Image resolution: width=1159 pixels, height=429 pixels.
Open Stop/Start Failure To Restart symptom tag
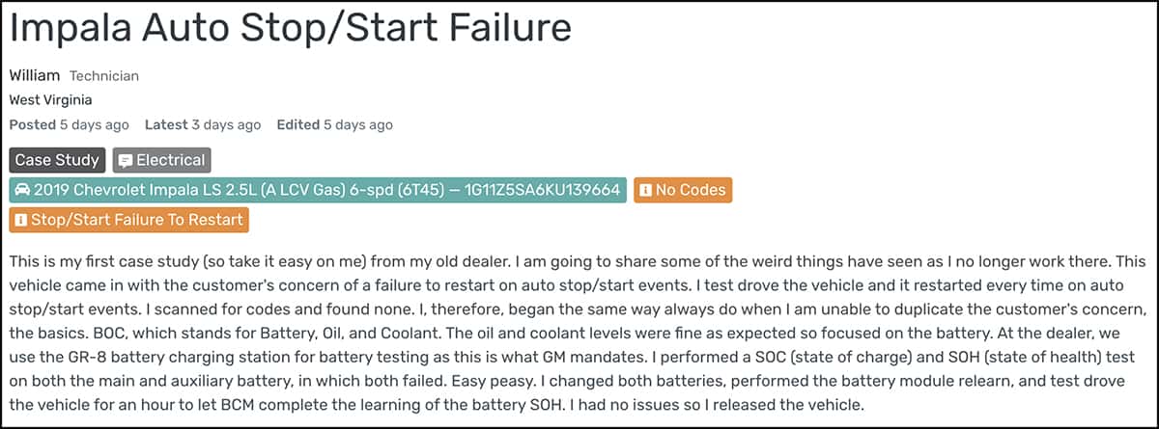click(128, 220)
